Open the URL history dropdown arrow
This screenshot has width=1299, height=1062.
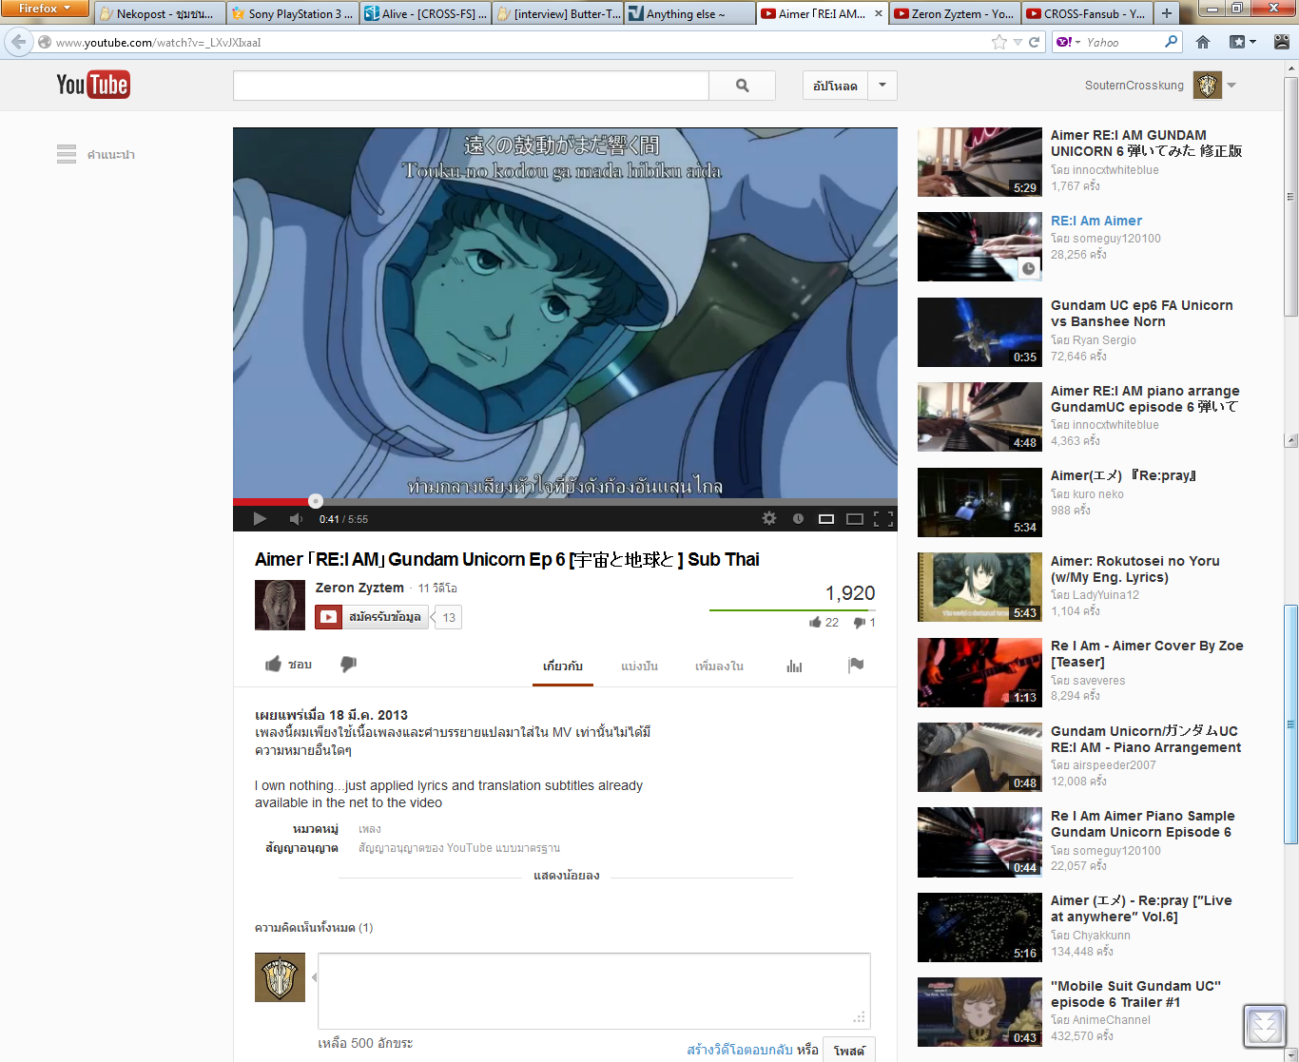click(1018, 42)
